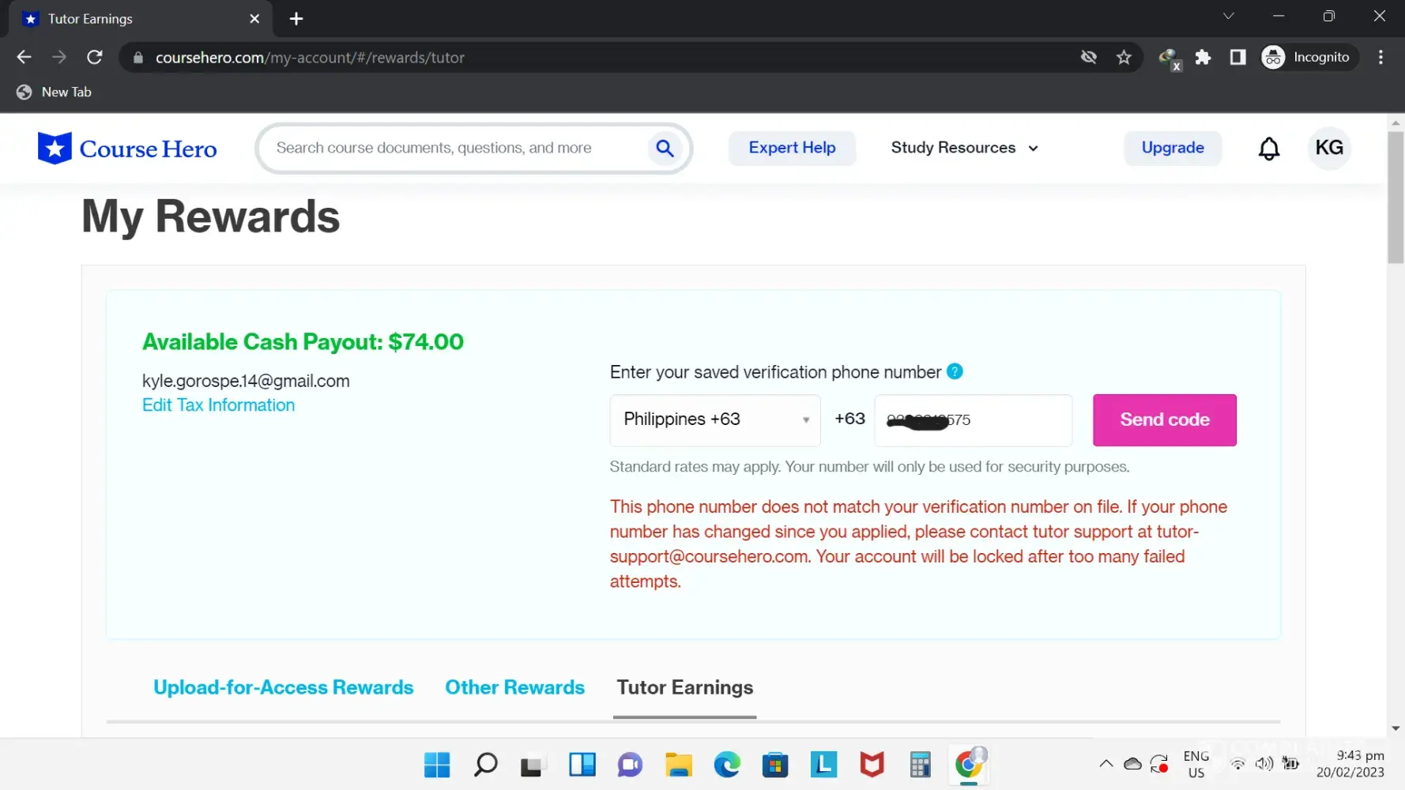1405x790 pixels.
Task: Launch Microsoft Edge from the taskbar
Action: (727, 765)
